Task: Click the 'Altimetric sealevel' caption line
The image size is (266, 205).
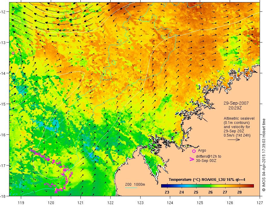Action: tap(239, 118)
